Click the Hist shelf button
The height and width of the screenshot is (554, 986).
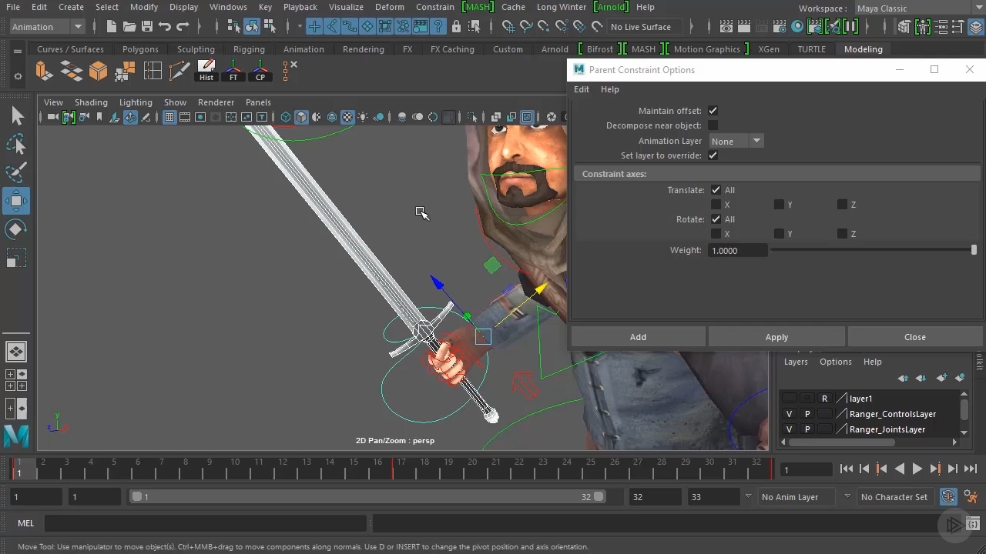(x=206, y=71)
